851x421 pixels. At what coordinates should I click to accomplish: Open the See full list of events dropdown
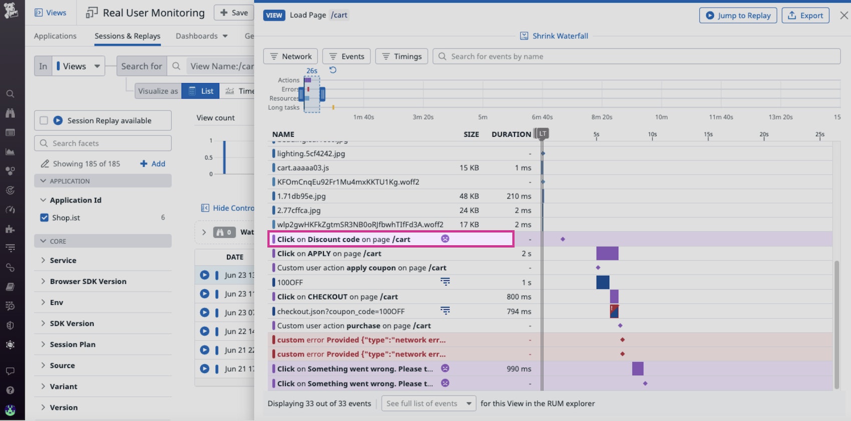(x=429, y=403)
